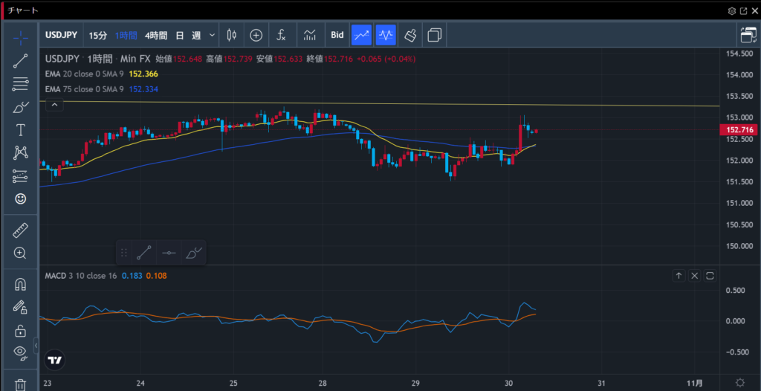Choose the text annotation tool

pyautogui.click(x=21, y=130)
